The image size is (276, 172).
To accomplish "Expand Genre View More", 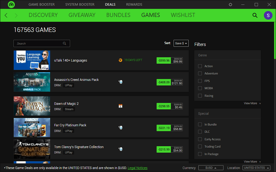I will [252, 103].
